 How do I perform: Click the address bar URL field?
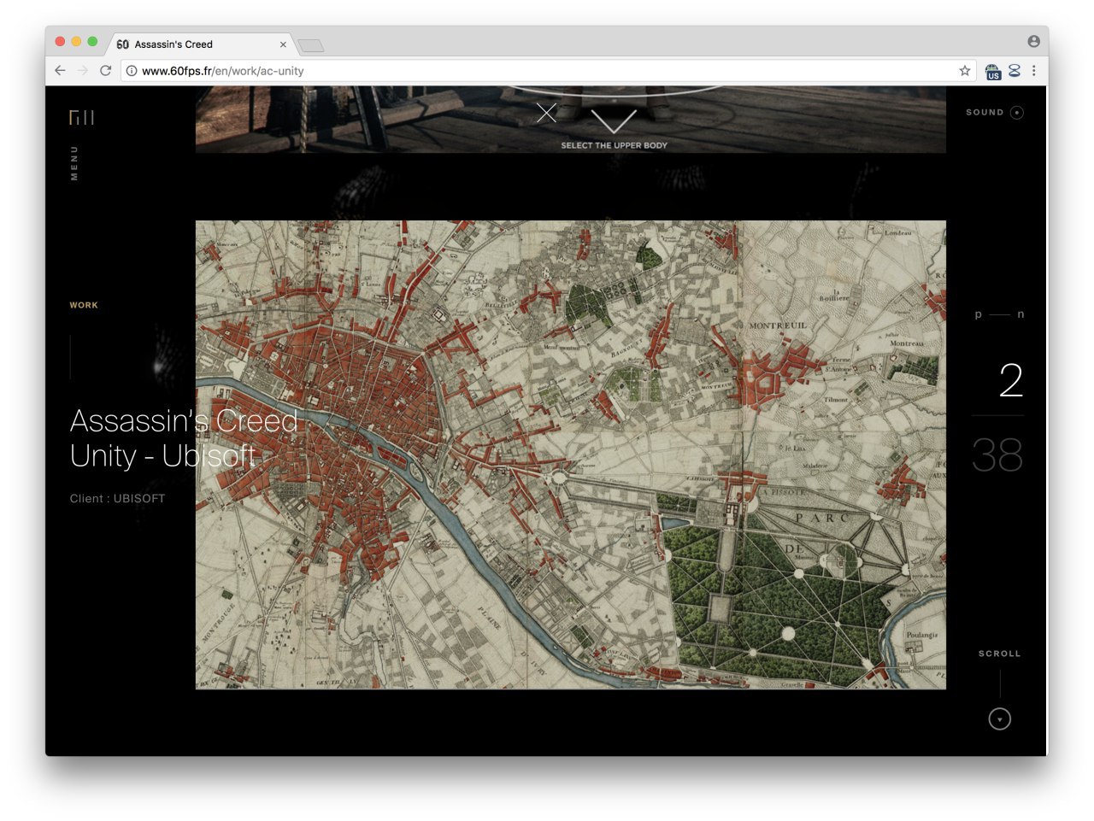(x=547, y=71)
